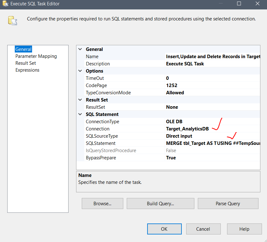The height and width of the screenshot is (242, 267).
Task: Click the Browse button
Action: (x=102, y=203)
